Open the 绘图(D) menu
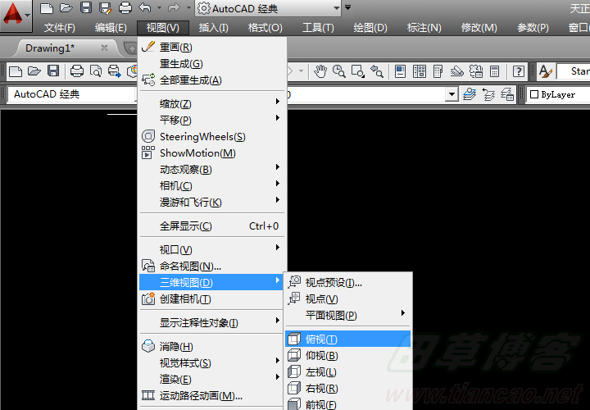Viewport: 590px width, 410px height. (x=370, y=28)
